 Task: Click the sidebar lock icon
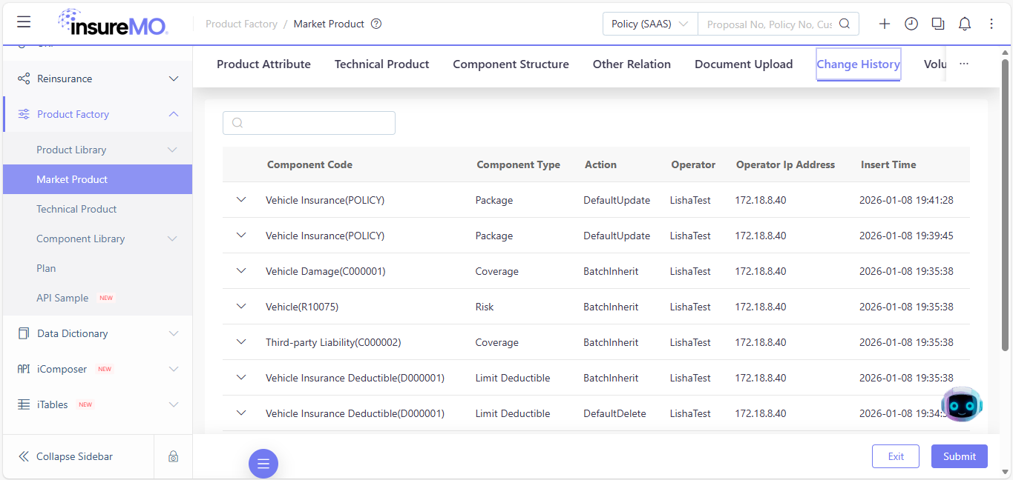173,456
